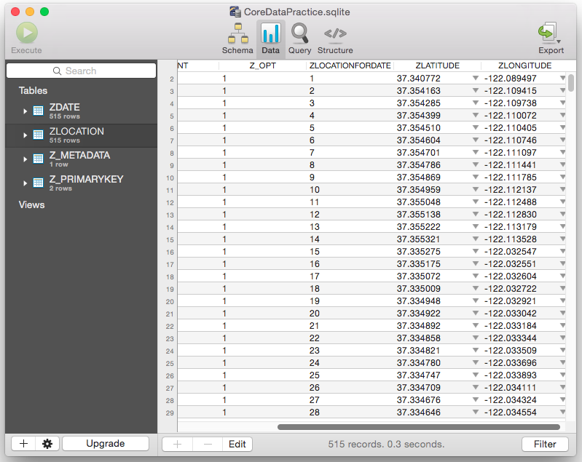Expand the ZLOCATION table disclosure triangle
The width and height of the screenshot is (582, 462).
pyautogui.click(x=25, y=135)
